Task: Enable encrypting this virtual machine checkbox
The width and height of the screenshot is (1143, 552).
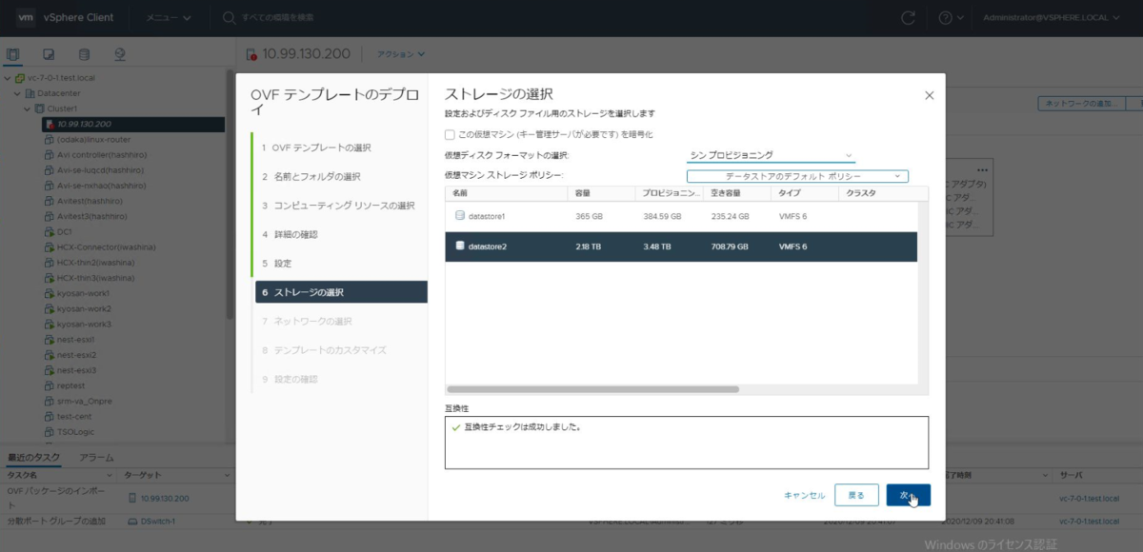Action: (450, 134)
